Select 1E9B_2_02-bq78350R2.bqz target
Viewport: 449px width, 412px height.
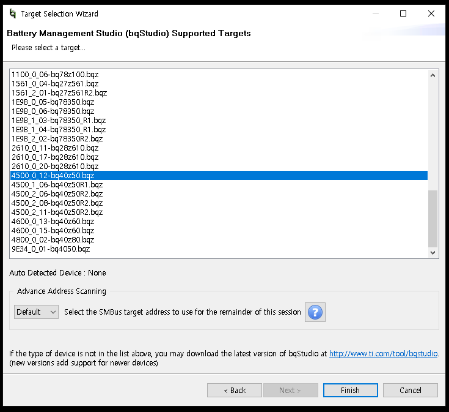coord(219,139)
